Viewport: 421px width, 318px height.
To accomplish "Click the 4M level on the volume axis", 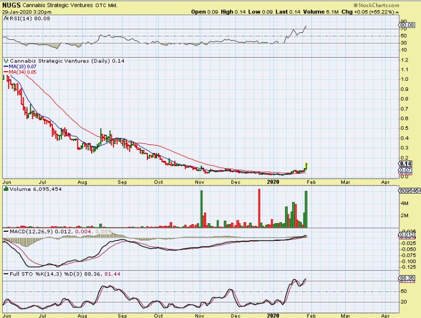I will click(x=405, y=203).
